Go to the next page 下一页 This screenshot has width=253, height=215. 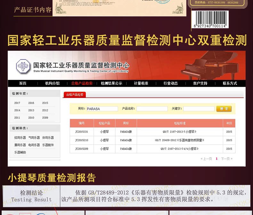coord(227,159)
